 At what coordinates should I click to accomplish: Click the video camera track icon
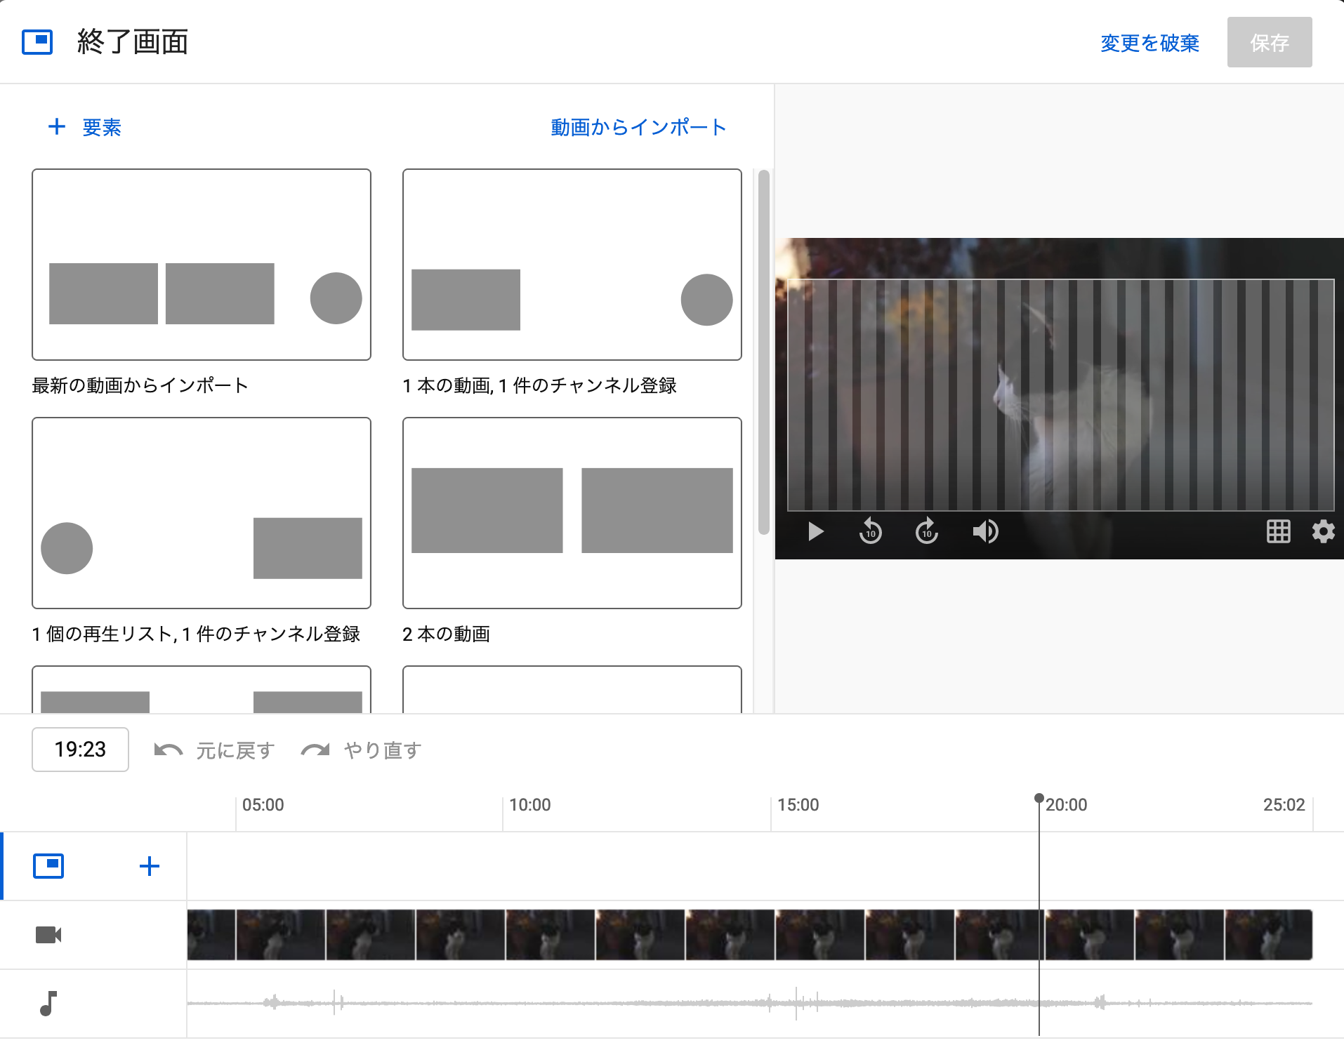[x=48, y=935]
